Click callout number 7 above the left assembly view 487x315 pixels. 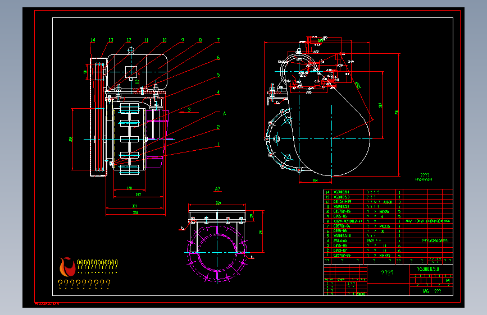(219, 40)
